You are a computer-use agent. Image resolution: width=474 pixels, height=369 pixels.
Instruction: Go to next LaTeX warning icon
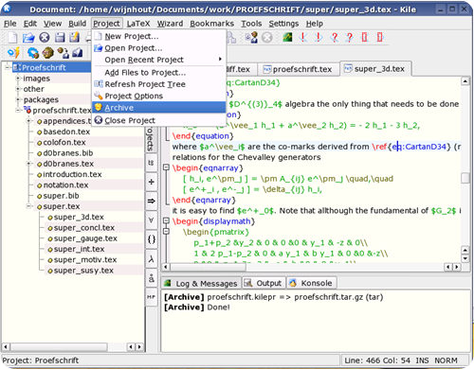click(349, 38)
